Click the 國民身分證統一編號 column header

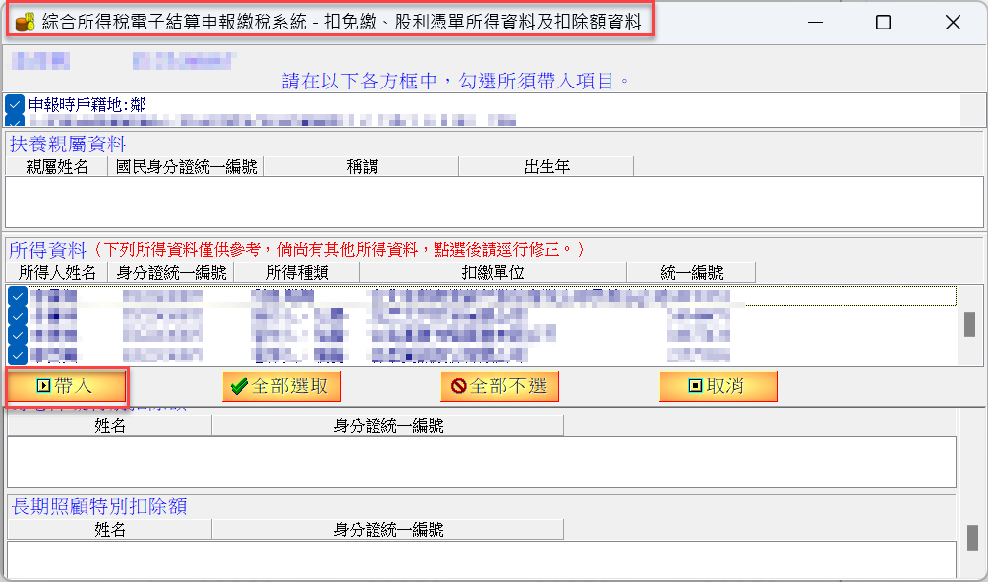click(186, 166)
